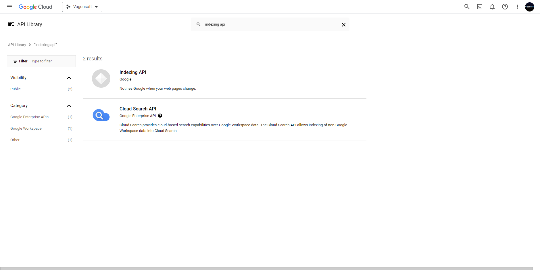Click the API icon beside API Library title

click(x=11, y=24)
